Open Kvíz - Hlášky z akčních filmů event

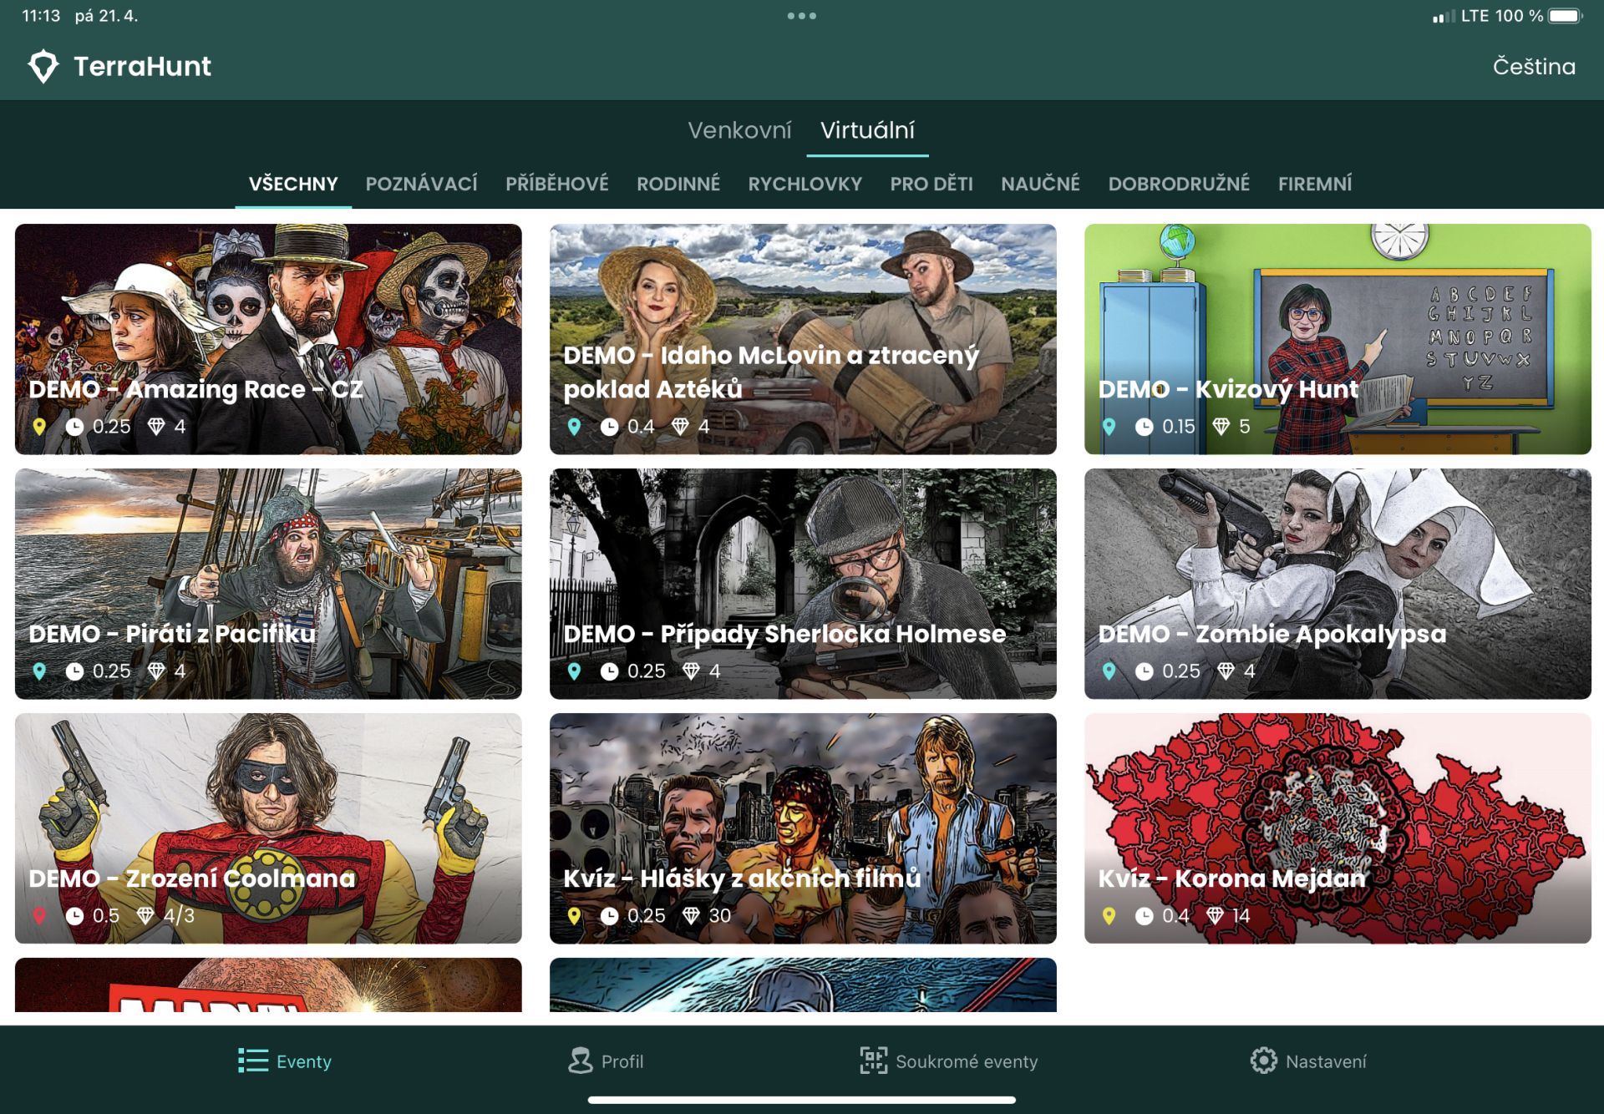[x=803, y=828]
